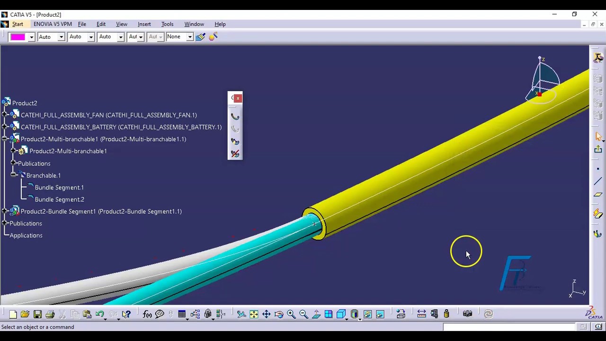Open the Tools menu
Screen dimensions: 606x341
[167, 24]
